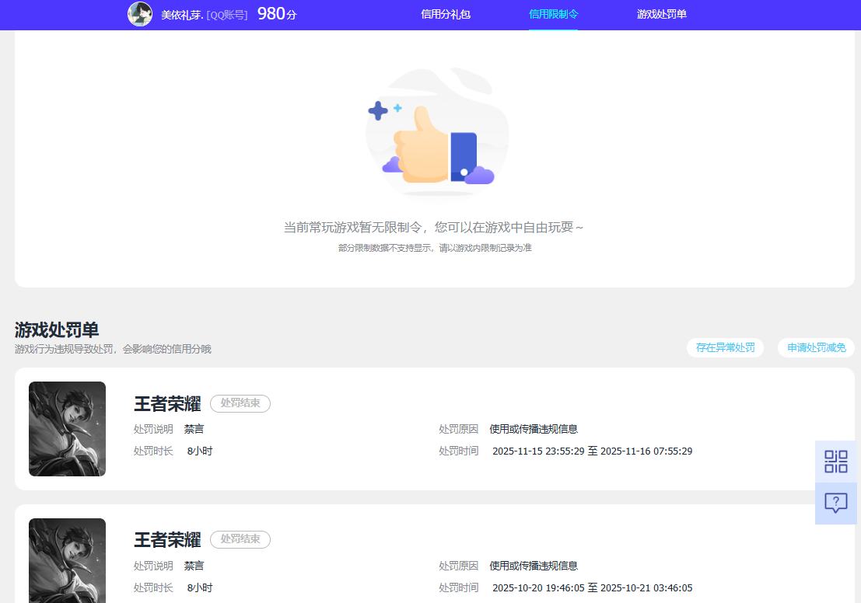Click the 游戏处罚单 section heading
Image resolution: width=861 pixels, height=603 pixels.
pyautogui.click(x=57, y=329)
